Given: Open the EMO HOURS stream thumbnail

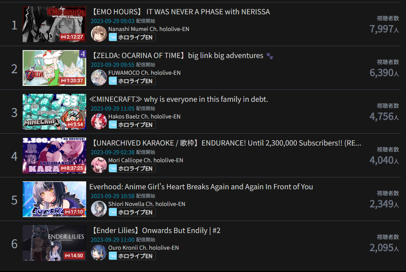Looking at the screenshot, I should 54,24.
